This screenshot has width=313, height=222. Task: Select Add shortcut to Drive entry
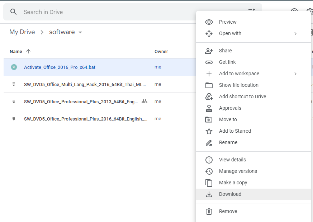[x=253, y=96]
